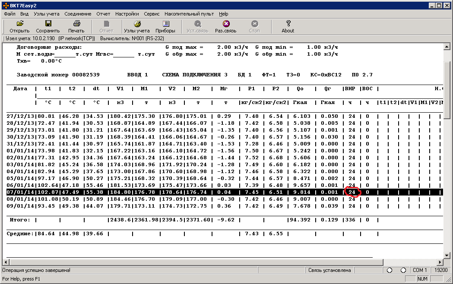453x284 pixels.
Task: Select the report row 29/12/13
Action: [225, 130]
